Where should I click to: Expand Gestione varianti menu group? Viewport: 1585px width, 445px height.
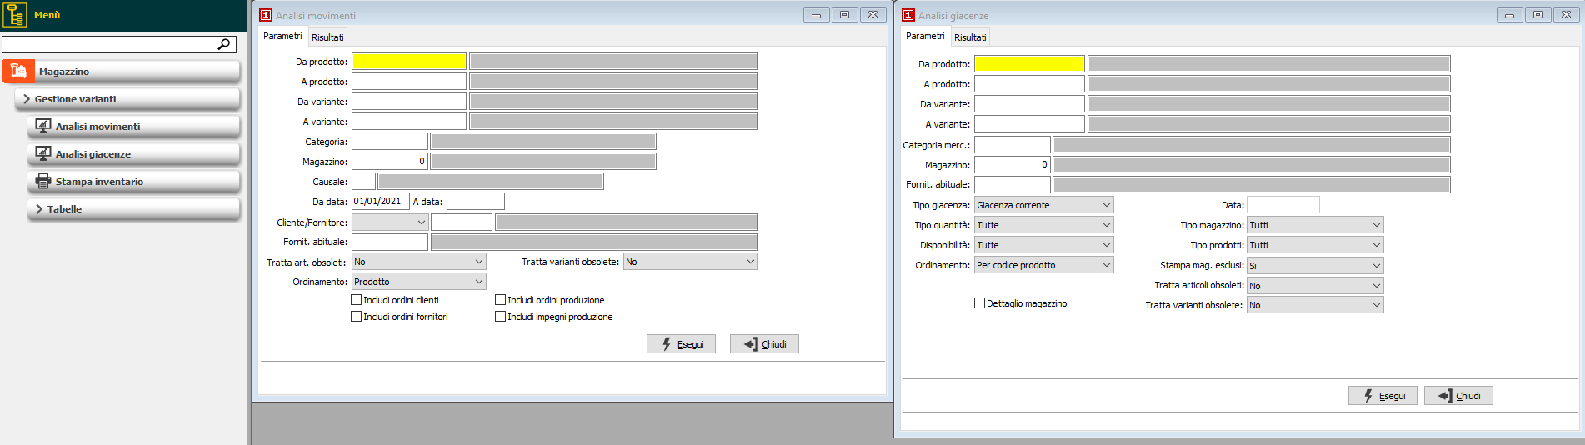(x=127, y=99)
